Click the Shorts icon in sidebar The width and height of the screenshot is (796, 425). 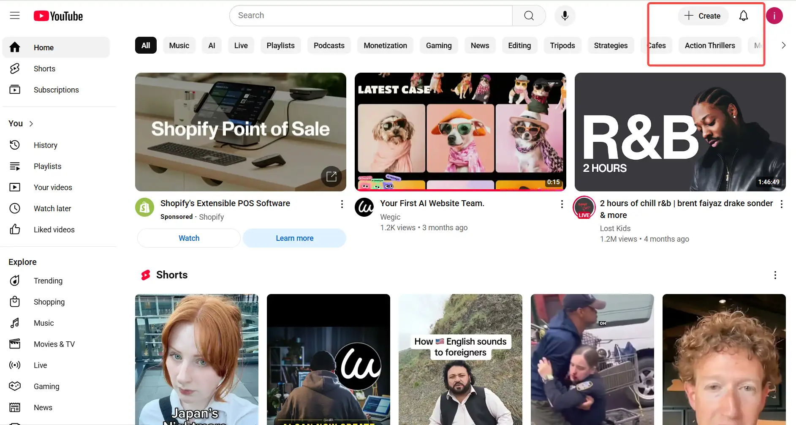15,68
